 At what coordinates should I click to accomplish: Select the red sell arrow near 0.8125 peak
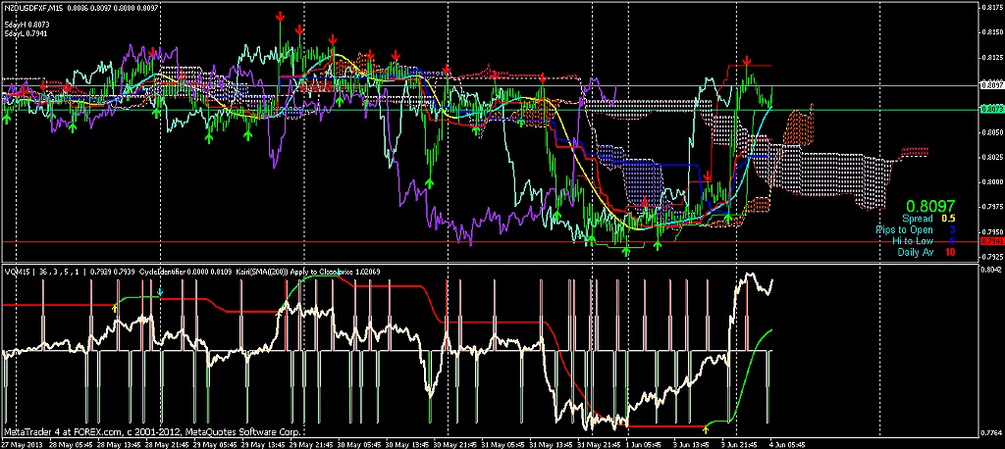point(747,61)
